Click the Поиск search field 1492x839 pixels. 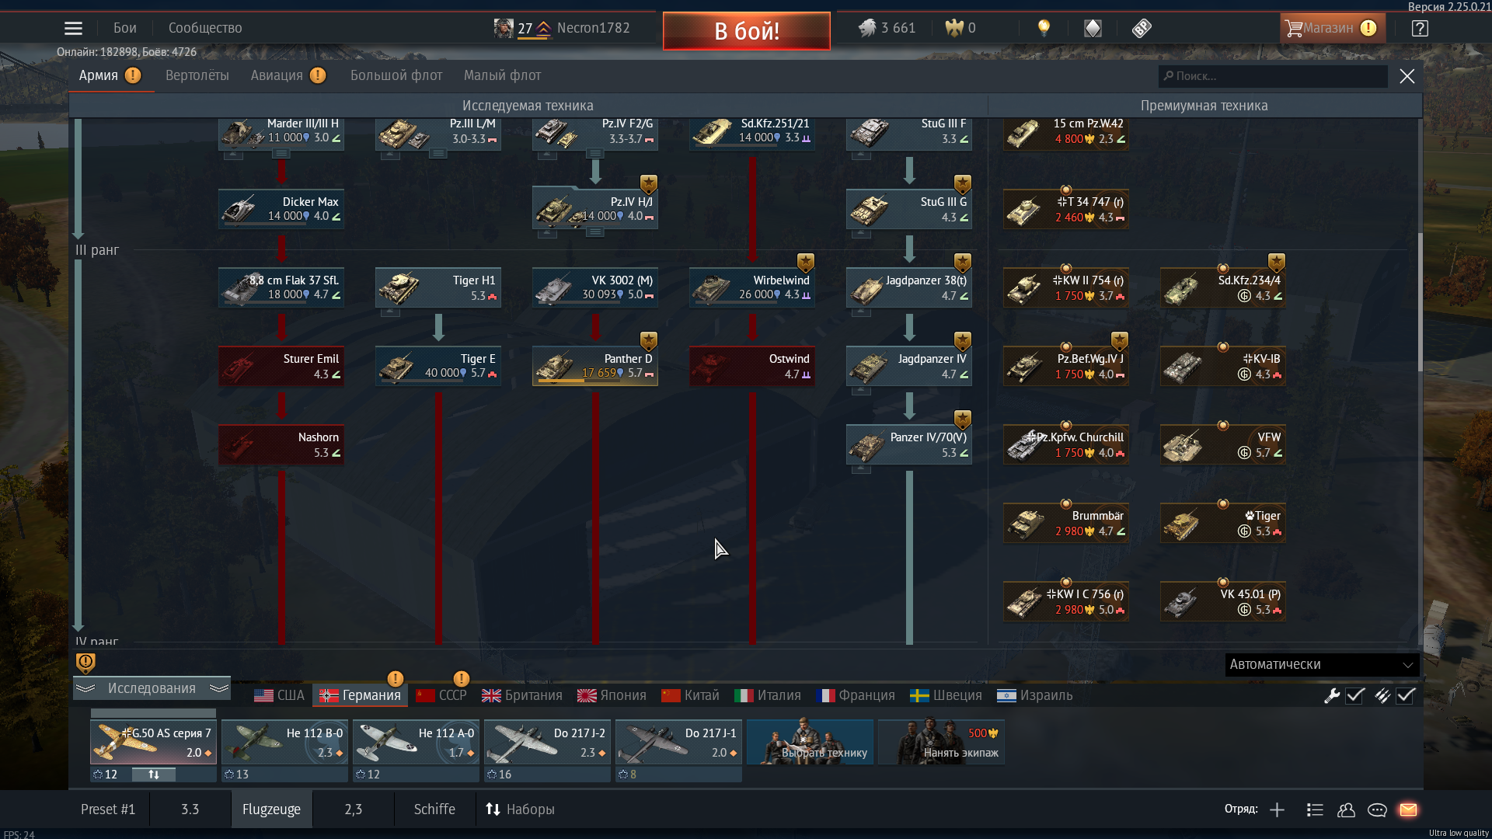click(1273, 76)
